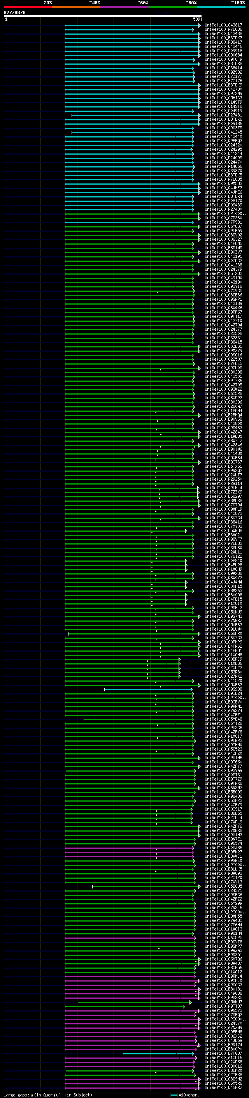Click hit label UniRef100_A5HIG3
This screenshot has width=249, height=1098.
coord(223,98)
